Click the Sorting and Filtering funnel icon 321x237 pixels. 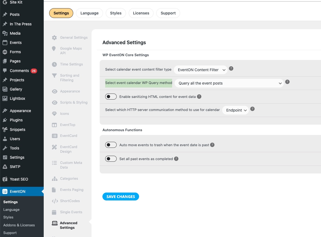54,76
